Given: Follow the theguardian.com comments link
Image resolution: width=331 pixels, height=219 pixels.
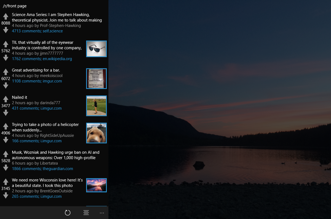Looking at the screenshot, I should click(43, 168).
